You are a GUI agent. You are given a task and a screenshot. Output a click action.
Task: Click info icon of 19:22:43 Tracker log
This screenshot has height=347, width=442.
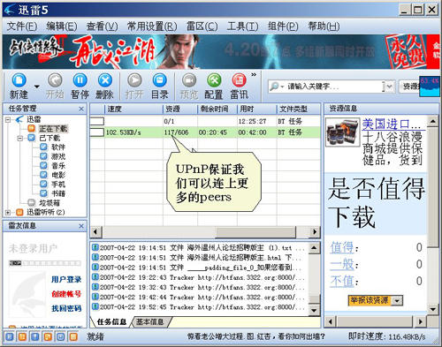tap(95, 277)
